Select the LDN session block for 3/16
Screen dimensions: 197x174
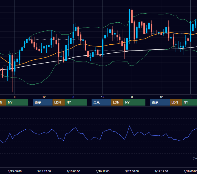click(117, 102)
